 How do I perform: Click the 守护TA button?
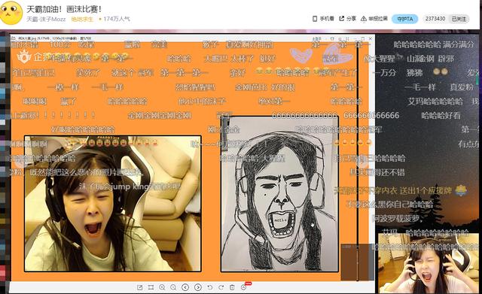[405, 19]
